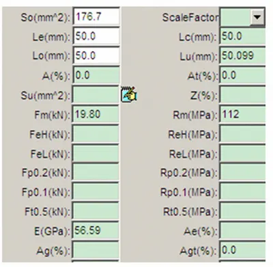Edit the So(mm^2) field showing 176.7
Image resolution: width=273 pixels, height=267 pixels.
[96, 17]
